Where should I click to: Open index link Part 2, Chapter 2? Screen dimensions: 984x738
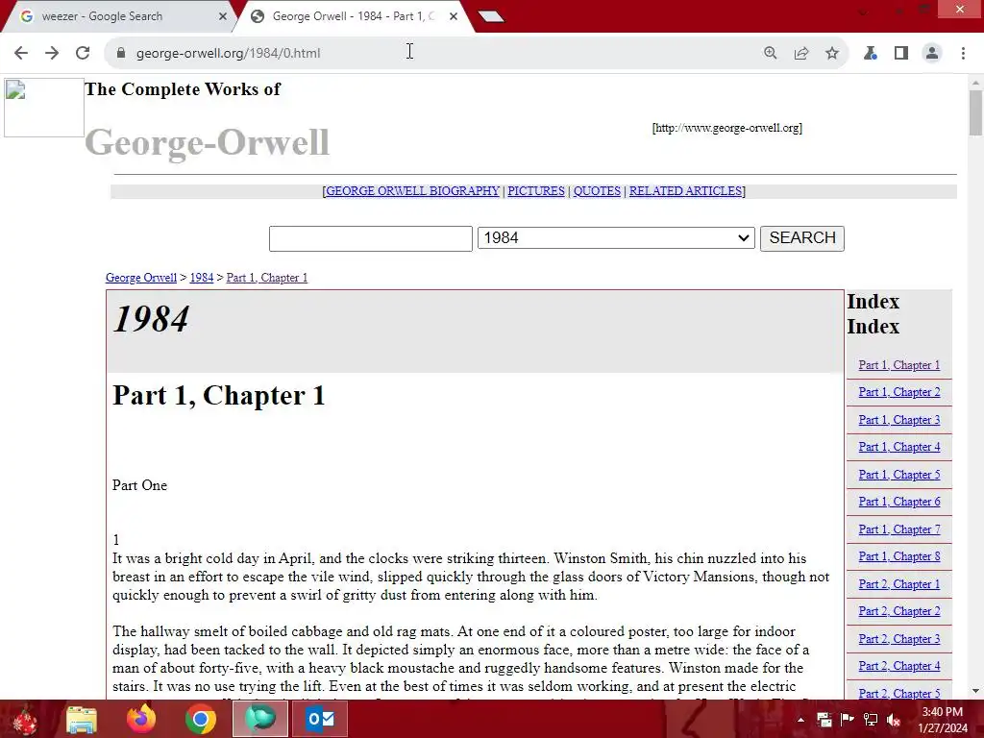(x=899, y=610)
